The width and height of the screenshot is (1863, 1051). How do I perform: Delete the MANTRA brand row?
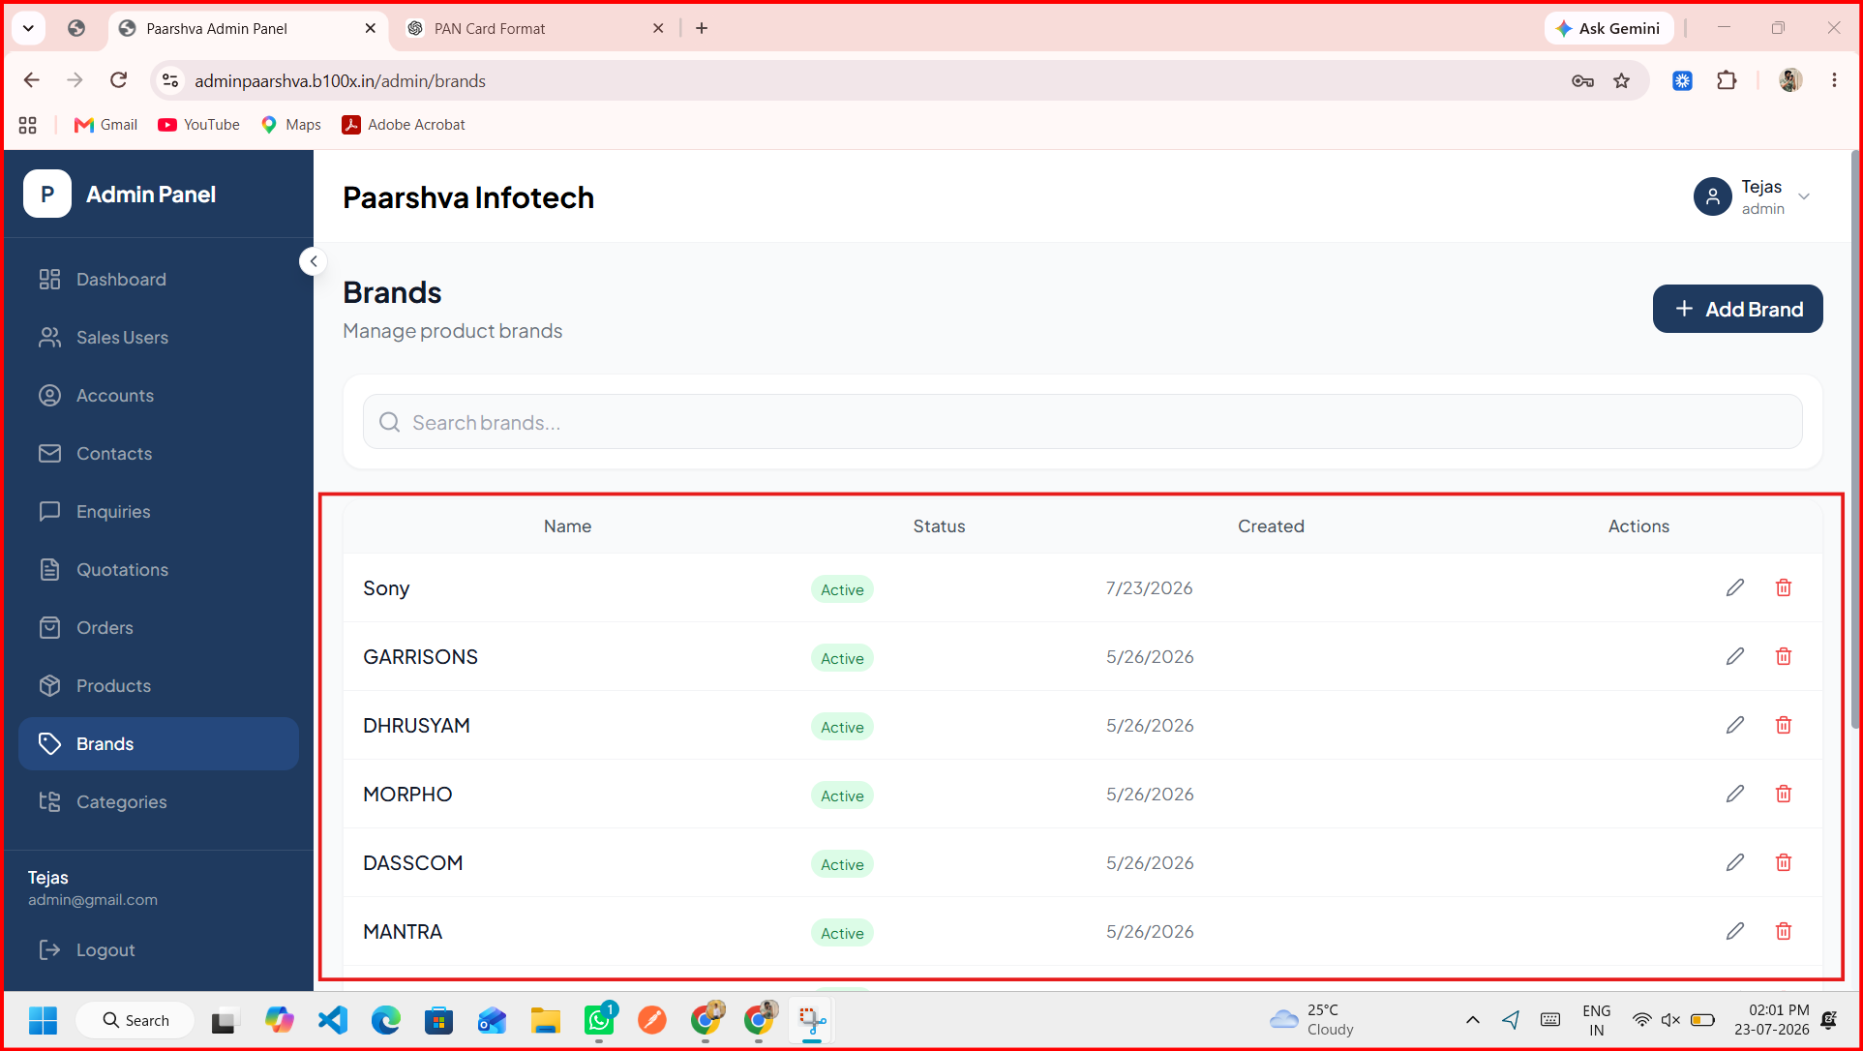[1783, 931]
